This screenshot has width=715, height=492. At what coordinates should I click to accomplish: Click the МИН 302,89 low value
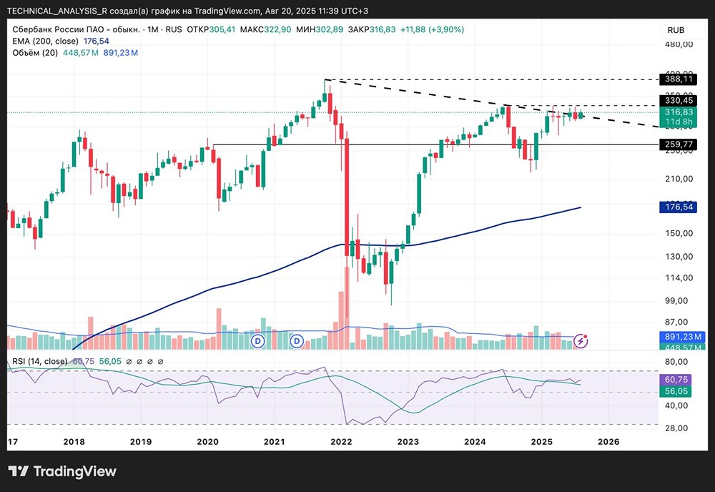point(319,29)
